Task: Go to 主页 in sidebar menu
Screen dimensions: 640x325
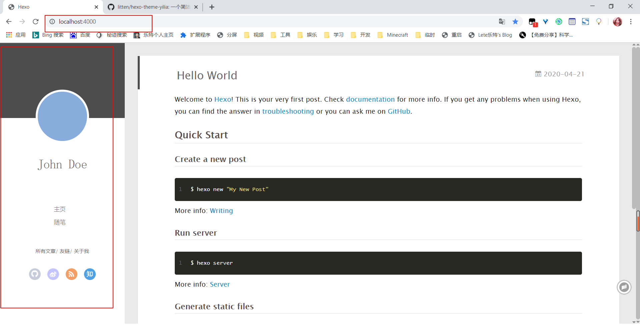Action: click(x=60, y=209)
